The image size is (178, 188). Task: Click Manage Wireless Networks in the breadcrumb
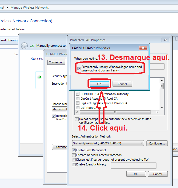coord(30,8)
